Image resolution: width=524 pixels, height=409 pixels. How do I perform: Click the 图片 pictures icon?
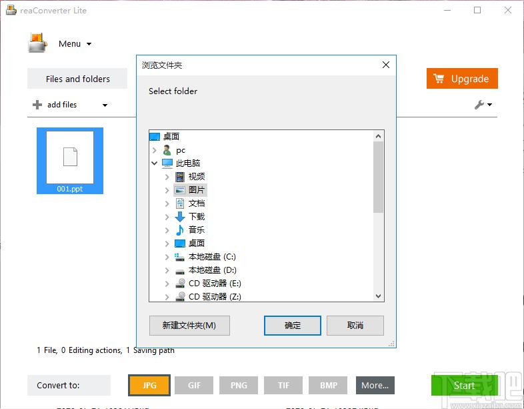180,190
